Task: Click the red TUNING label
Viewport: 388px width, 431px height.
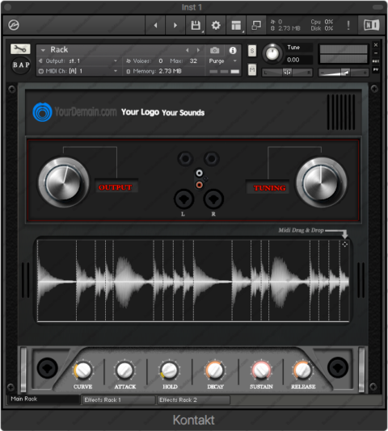Action: pyautogui.click(x=270, y=188)
